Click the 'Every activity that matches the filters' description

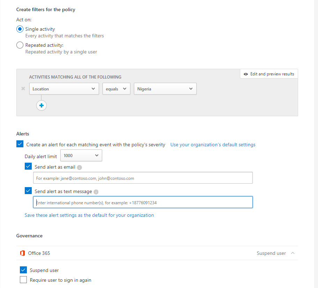pyautogui.click(x=65, y=36)
